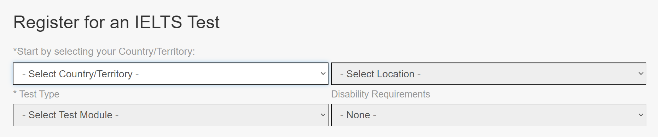Click the chevron arrow on Select Location
This screenshot has width=658, height=137.
coord(641,74)
